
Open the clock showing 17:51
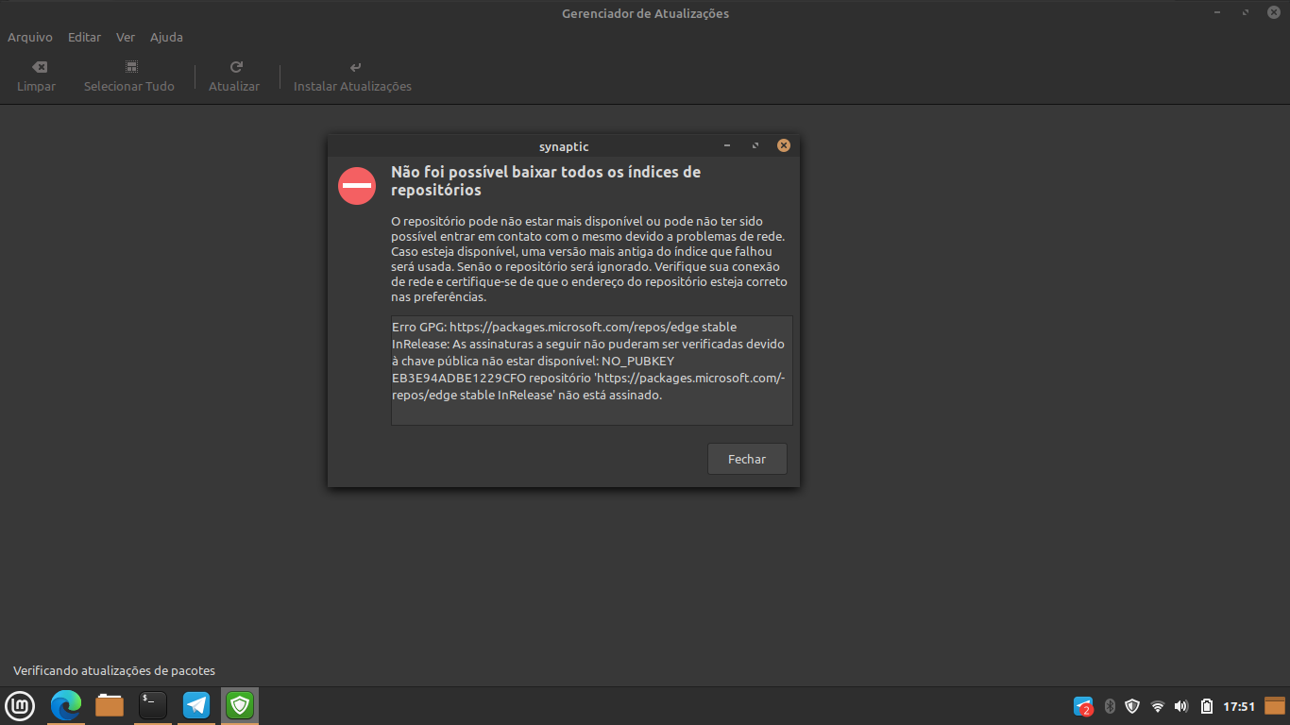[1239, 706]
